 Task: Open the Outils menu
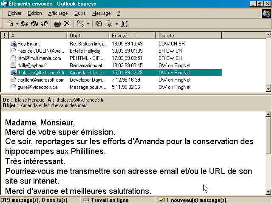(80, 13)
